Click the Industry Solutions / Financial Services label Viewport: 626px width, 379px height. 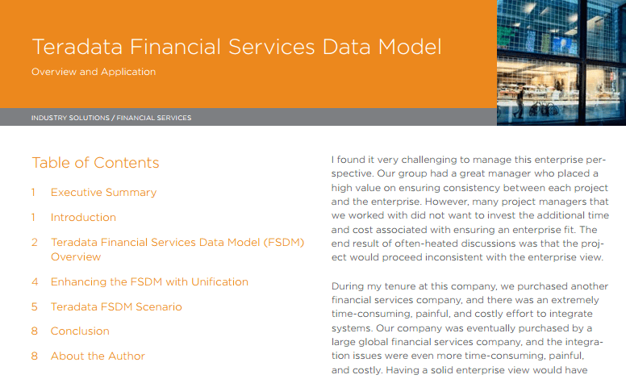111,118
